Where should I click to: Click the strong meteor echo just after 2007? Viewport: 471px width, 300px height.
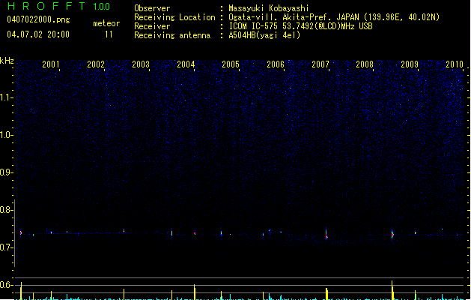pyautogui.click(x=326, y=234)
